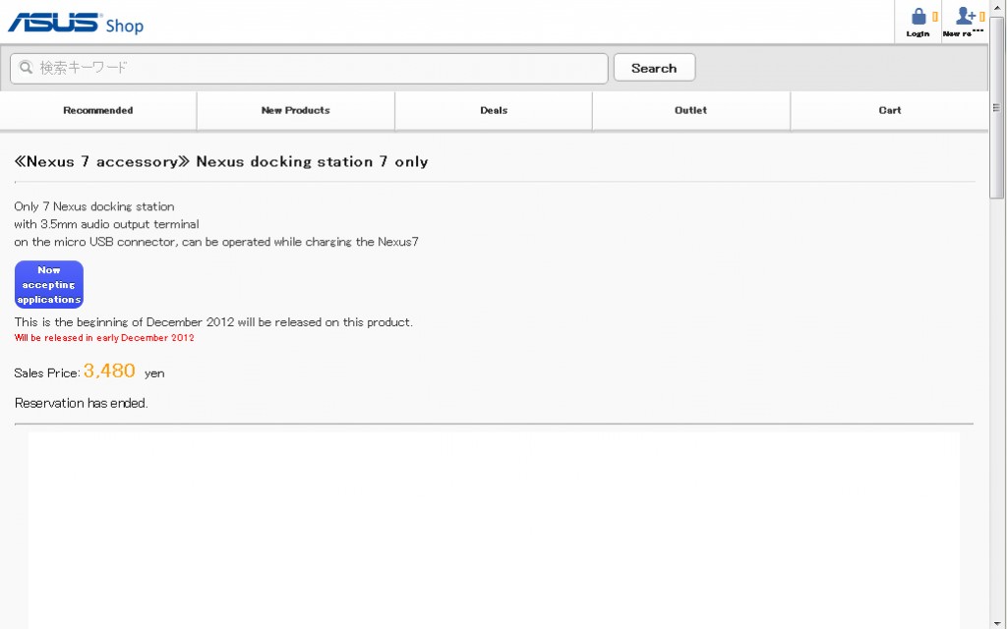The width and height of the screenshot is (1007, 629).
Task: Click the micro USB connector description line
Action: click(x=216, y=242)
